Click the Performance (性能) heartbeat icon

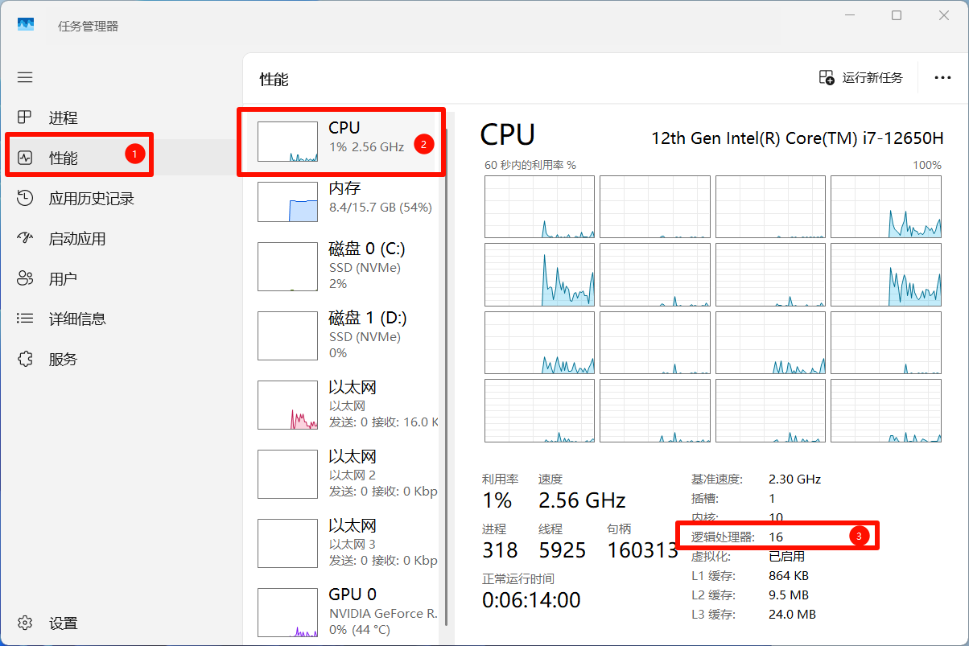coord(25,158)
